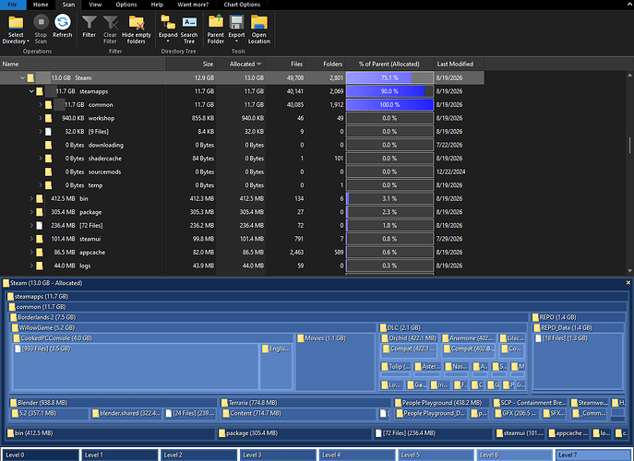
Task: Sort by the Size column header
Action: pos(191,64)
